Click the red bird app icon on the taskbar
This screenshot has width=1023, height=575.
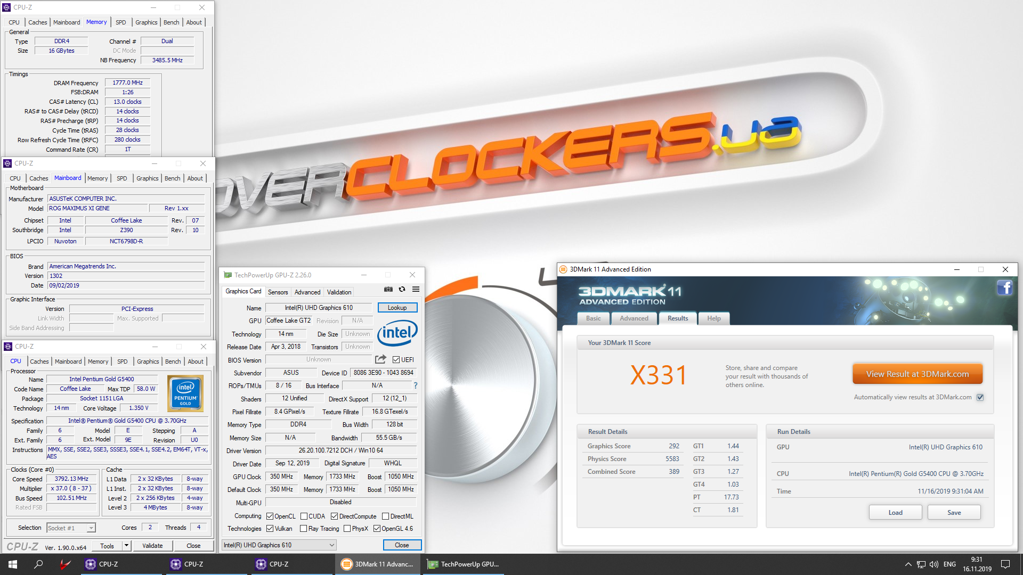click(65, 564)
